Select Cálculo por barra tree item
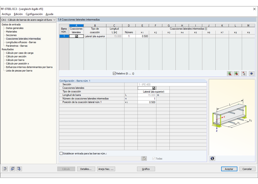258x184 pixels. [x=15, y=60]
